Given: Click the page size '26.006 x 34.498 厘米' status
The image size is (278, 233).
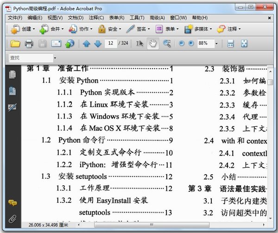Looking at the screenshot, I should coord(48,225).
